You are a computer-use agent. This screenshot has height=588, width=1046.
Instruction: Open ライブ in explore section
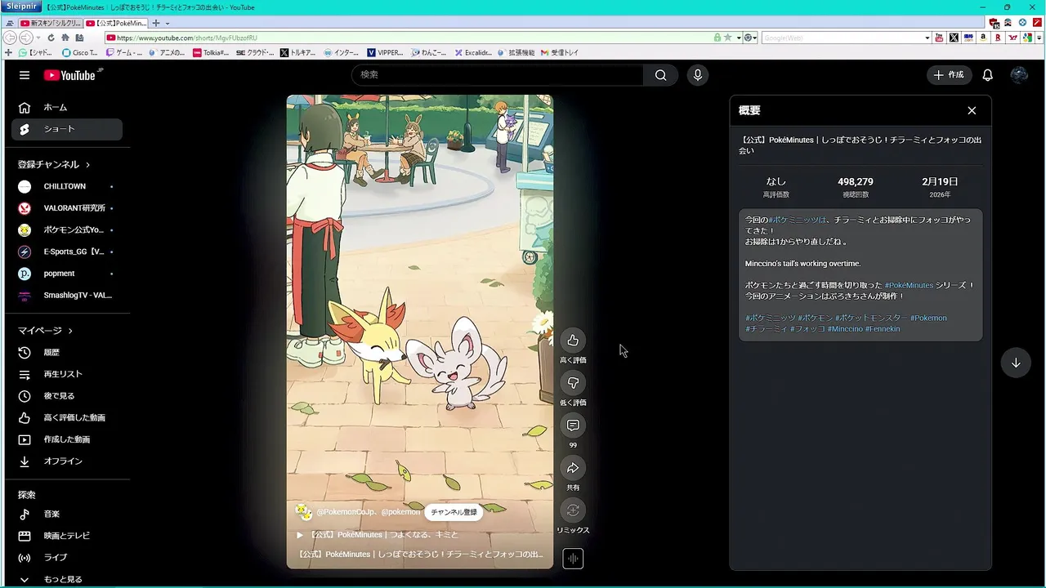pos(67,558)
